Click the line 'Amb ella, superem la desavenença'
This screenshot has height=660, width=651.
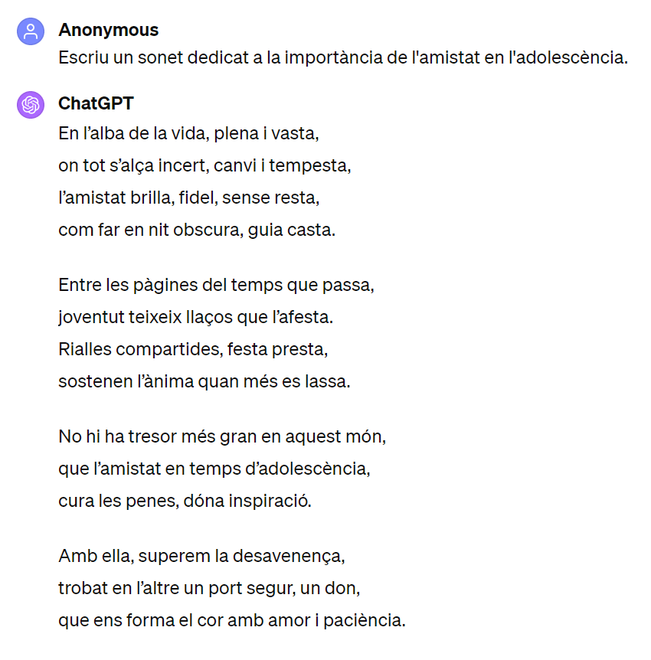click(x=201, y=557)
